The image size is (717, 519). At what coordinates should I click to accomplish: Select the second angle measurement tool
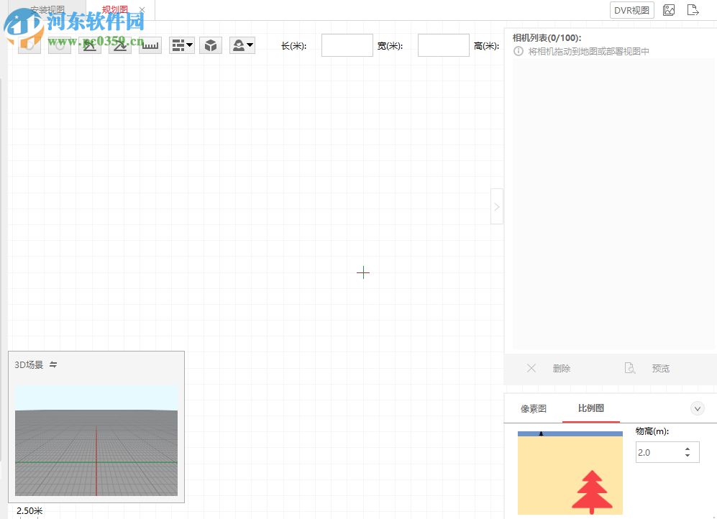click(x=119, y=45)
